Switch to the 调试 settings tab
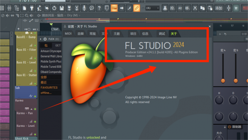Screen dimensions: 248x140 pos(162,34)
